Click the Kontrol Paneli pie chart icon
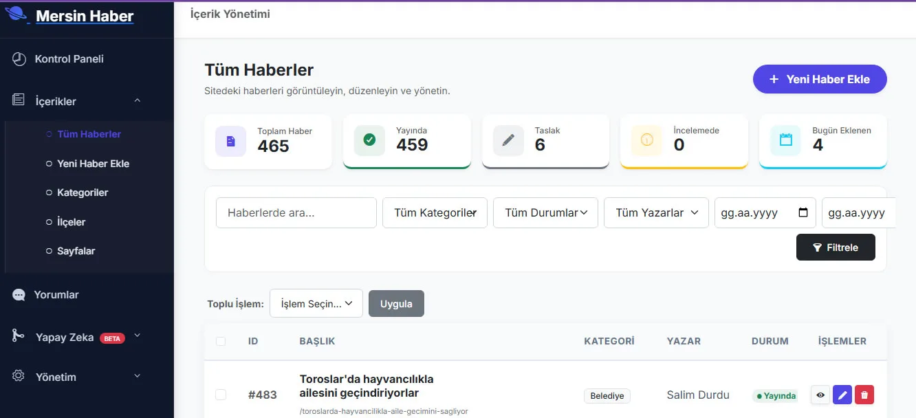 pyautogui.click(x=19, y=59)
